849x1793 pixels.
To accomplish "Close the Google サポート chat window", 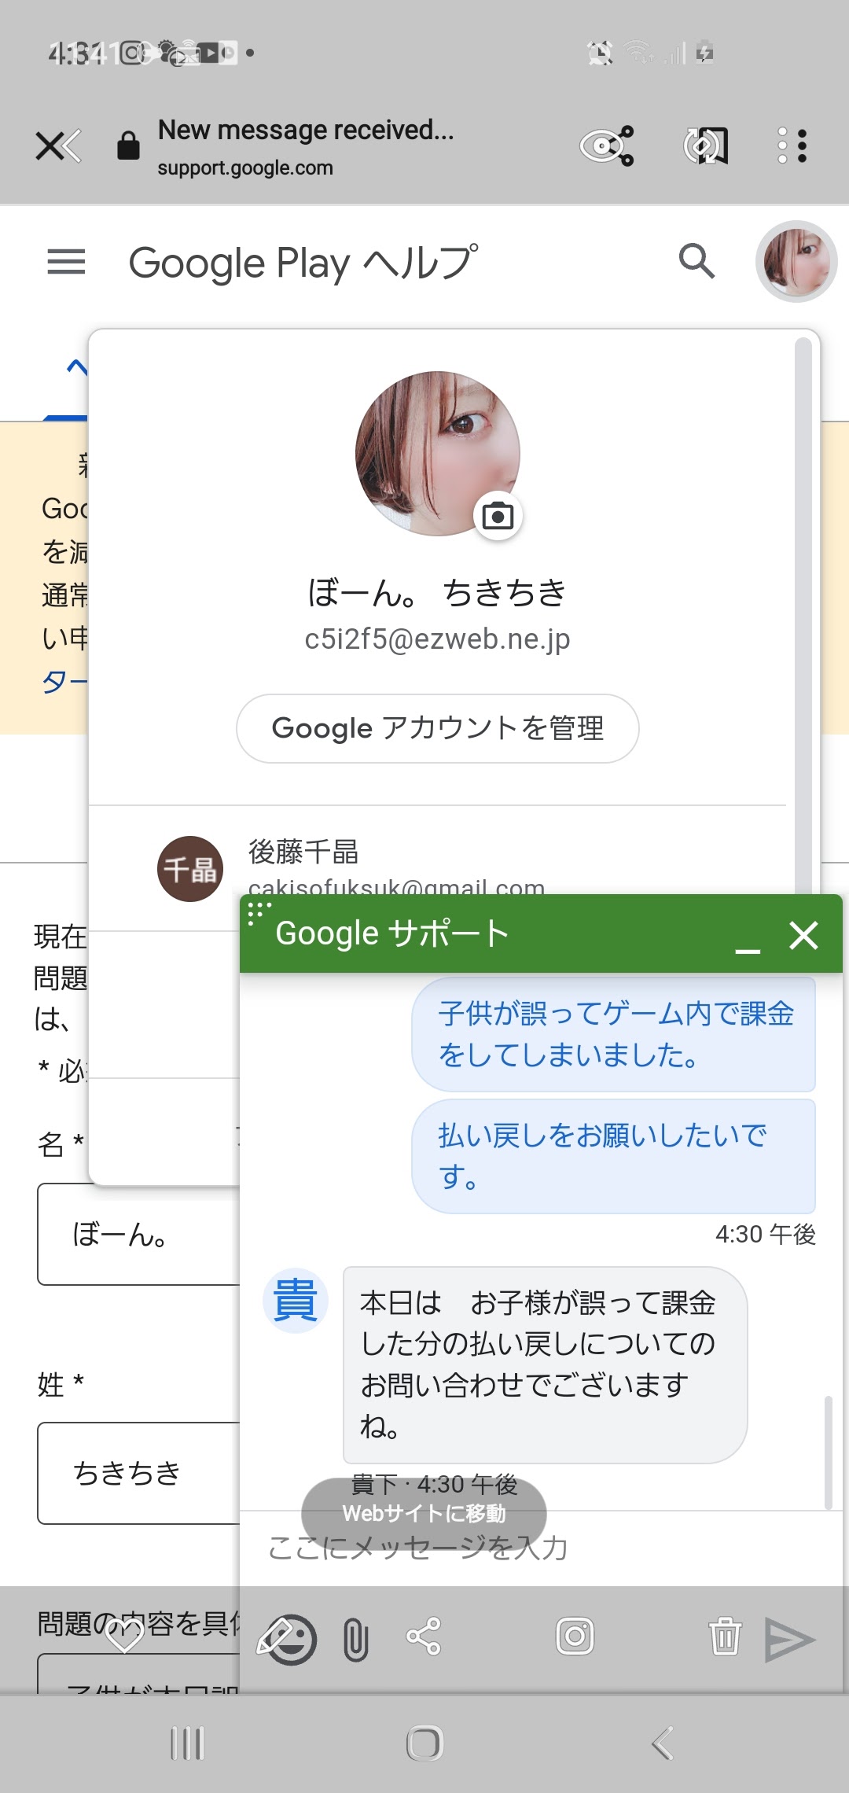I will (x=803, y=935).
